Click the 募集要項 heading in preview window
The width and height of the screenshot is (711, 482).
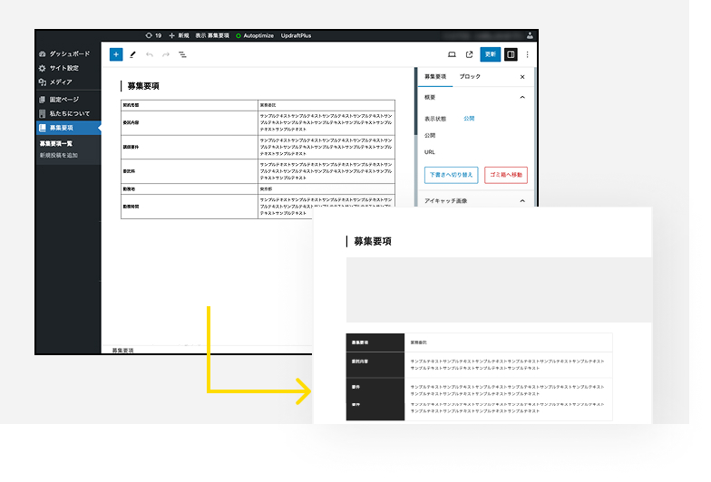coord(372,241)
